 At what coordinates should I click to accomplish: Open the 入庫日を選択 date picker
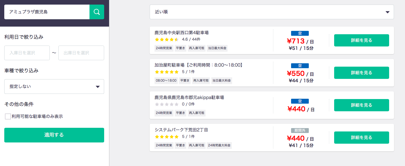(x=27, y=53)
